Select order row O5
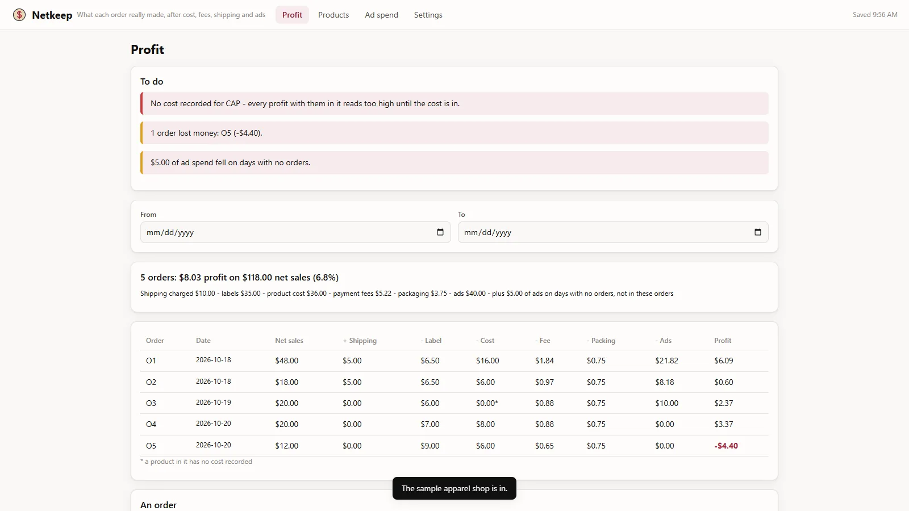The image size is (909, 511). (x=454, y=446)
